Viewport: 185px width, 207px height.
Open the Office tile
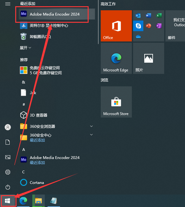(116, 26)
